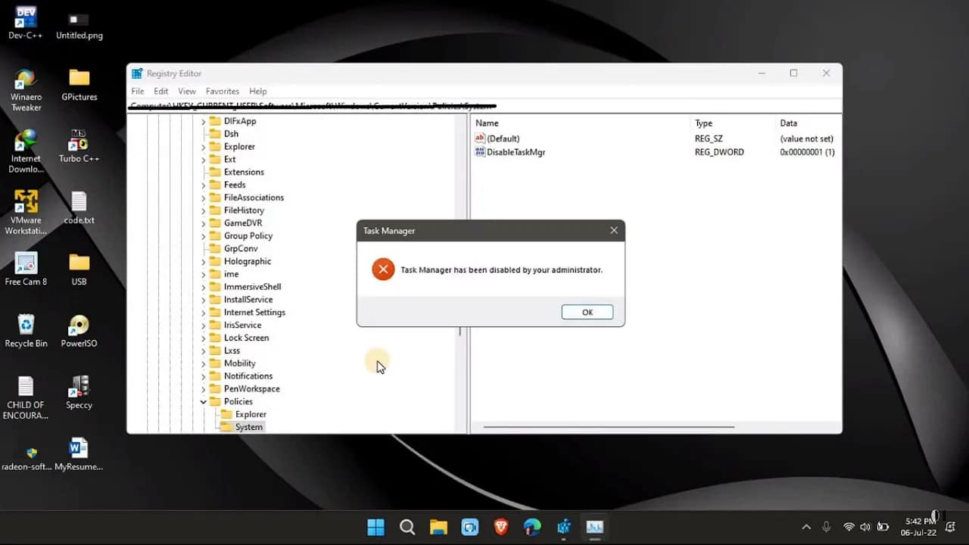Expand the Group Policy key
Viewport: 969px width, 545px height.
[x=202, y=235]
